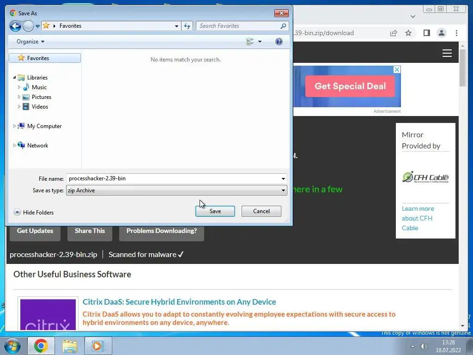This screenshot has width=473, height=355.
Task: Select the Videos library
Action: point(40,107)
